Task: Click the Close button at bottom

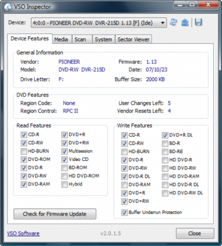Action: point(195,233)
